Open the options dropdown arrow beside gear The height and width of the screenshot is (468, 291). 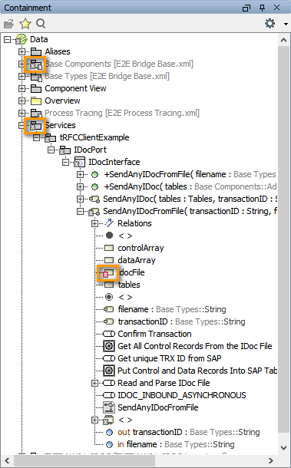[286, 24]
